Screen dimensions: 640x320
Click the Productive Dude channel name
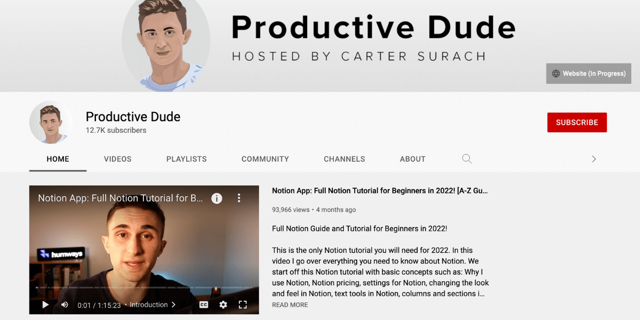(x=133, y=116)
